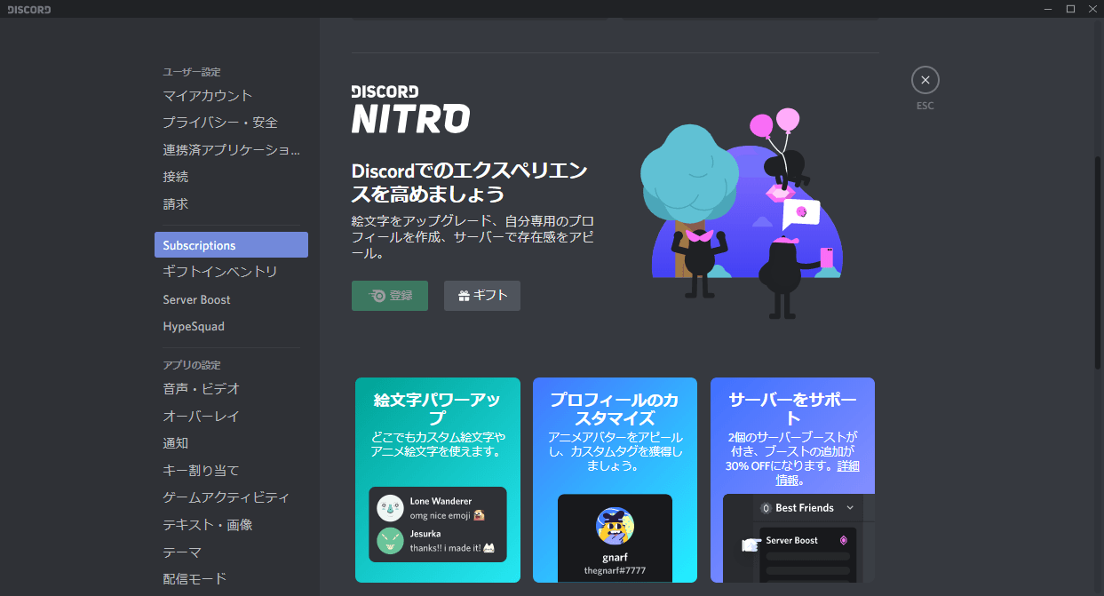Click the Best Friends server icon
The image size is (1104, 596).
click(x=766, y=508)
